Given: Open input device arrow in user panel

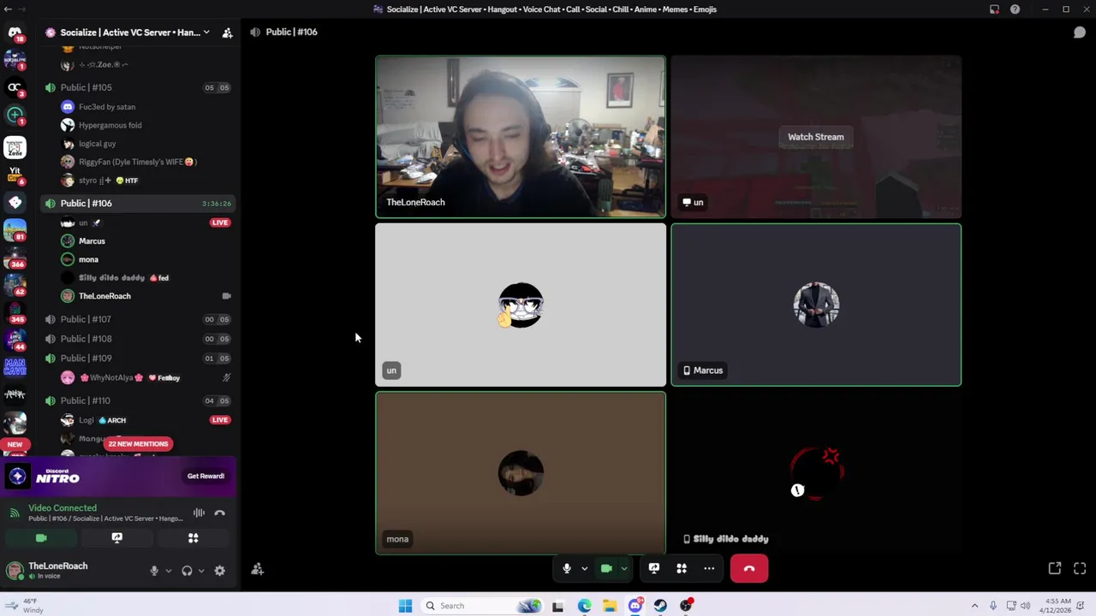Looking at the screenshot, I should 168,571.
